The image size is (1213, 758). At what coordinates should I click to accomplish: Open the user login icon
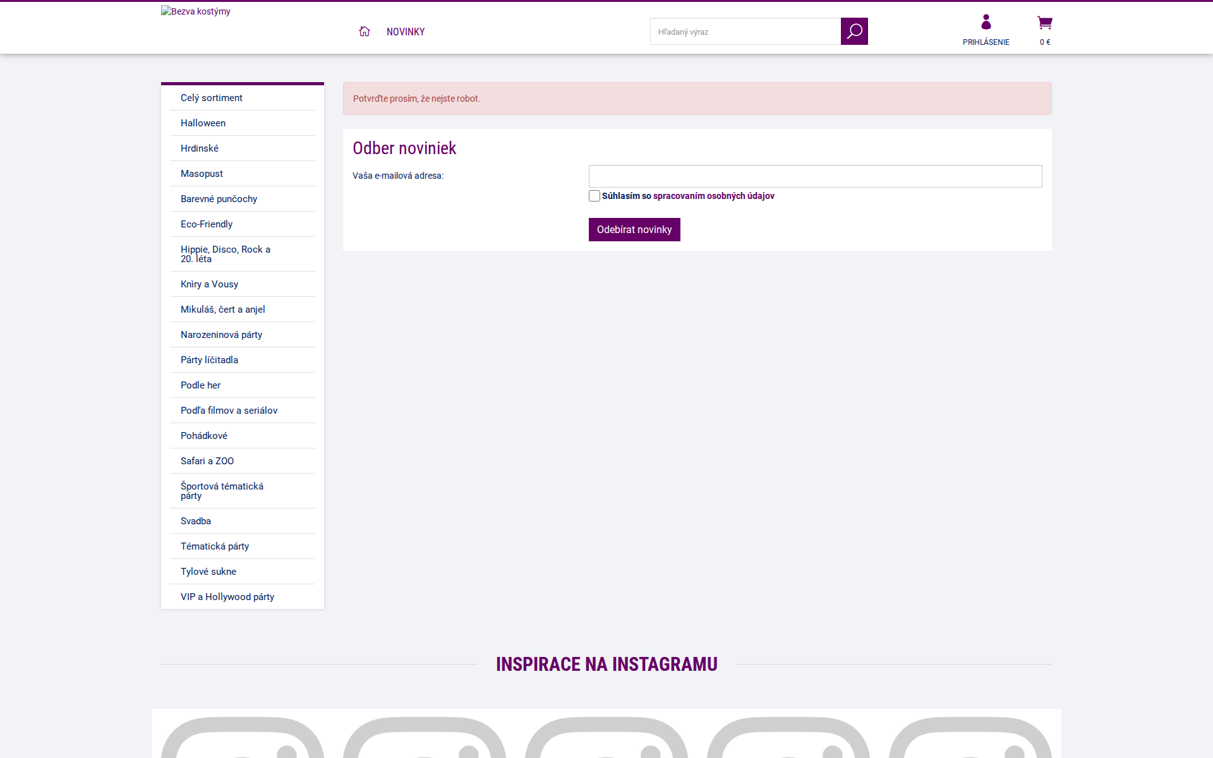986,23
